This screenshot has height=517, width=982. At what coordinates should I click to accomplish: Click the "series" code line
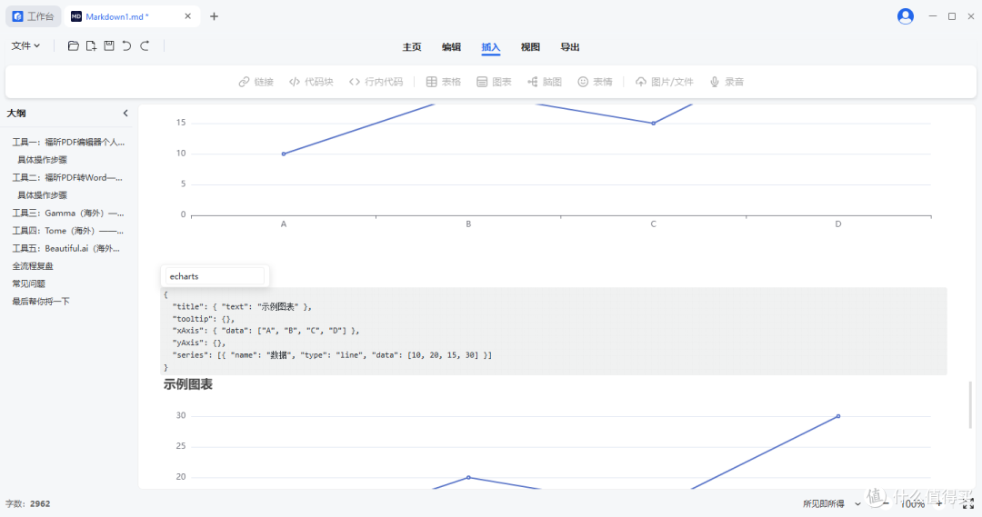(x=332, y=355)
